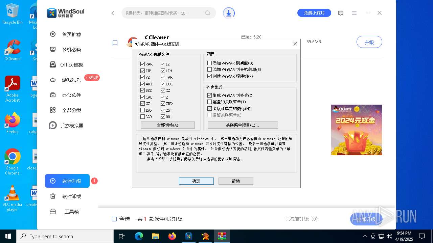
Task: Click the search magnifier icon
Action: [208, 13]
